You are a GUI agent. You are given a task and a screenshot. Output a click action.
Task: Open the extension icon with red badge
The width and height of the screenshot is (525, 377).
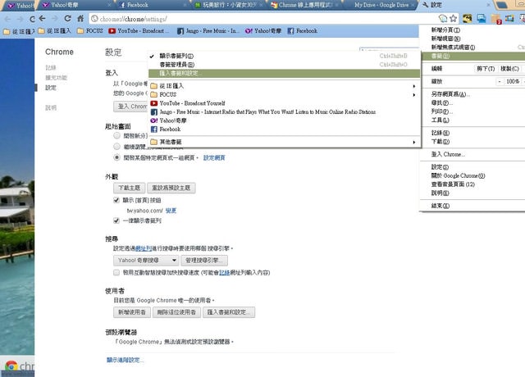point(495,19)
